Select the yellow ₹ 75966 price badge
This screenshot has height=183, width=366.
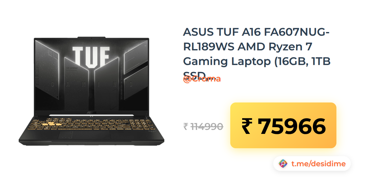click(283, 125)
